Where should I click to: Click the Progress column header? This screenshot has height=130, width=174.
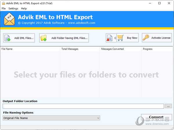click(157, 49)
